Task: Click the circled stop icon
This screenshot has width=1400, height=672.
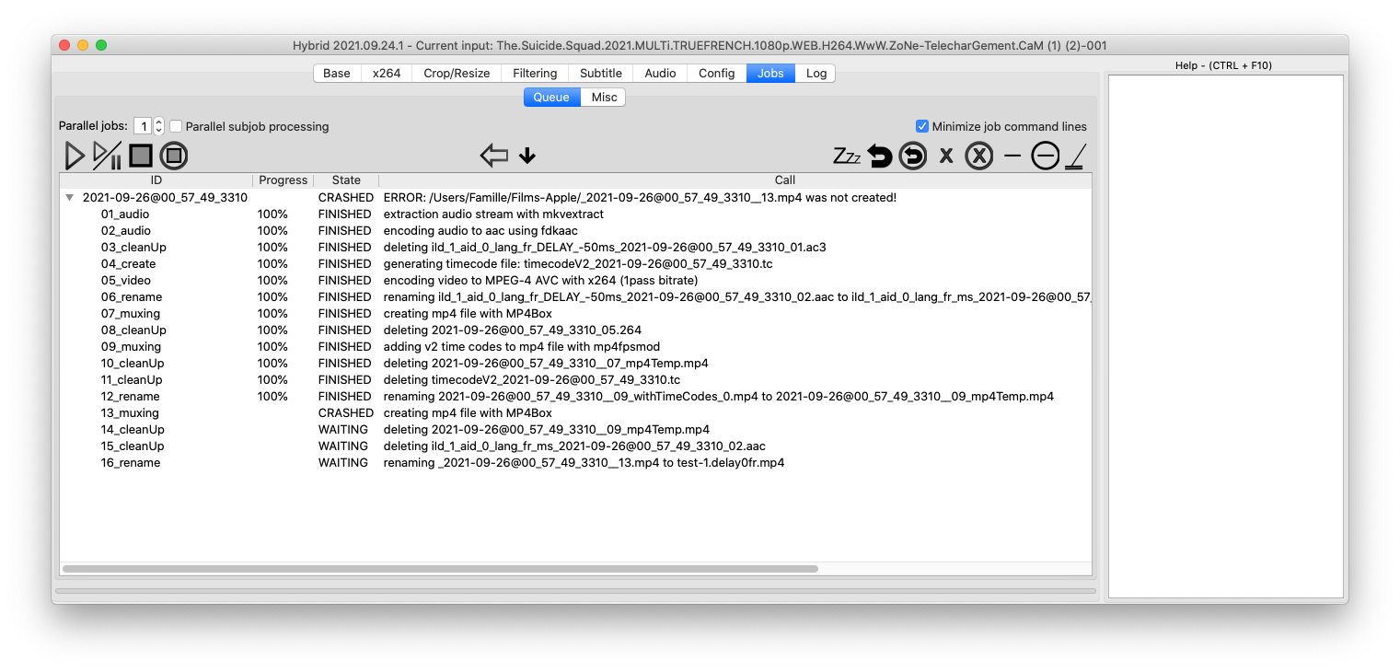Action: [173, 156]
